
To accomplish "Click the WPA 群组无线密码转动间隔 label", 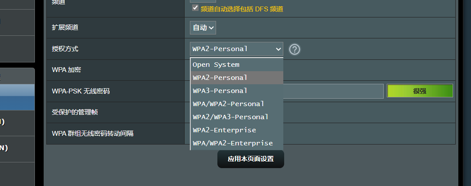I will click(93, 133).
